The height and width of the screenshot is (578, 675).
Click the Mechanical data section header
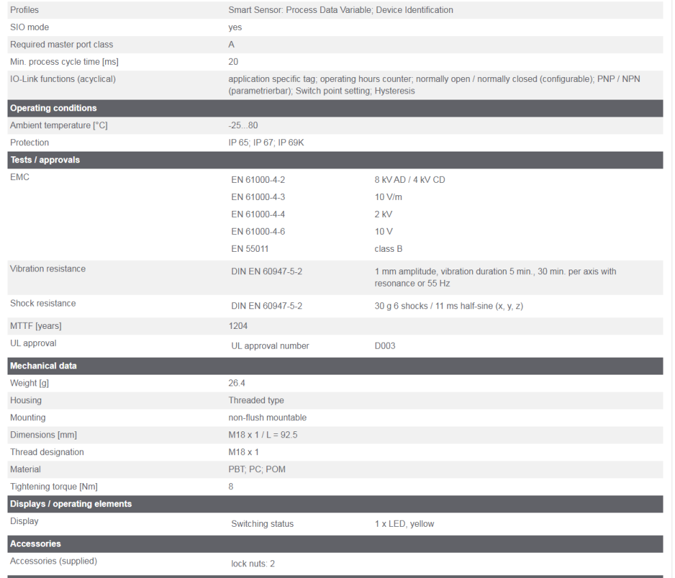pyautogui.click(x=43, y=366)
